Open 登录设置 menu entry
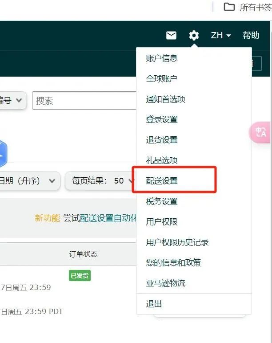This screenshot has height=343, width=272. click(161, 119)
